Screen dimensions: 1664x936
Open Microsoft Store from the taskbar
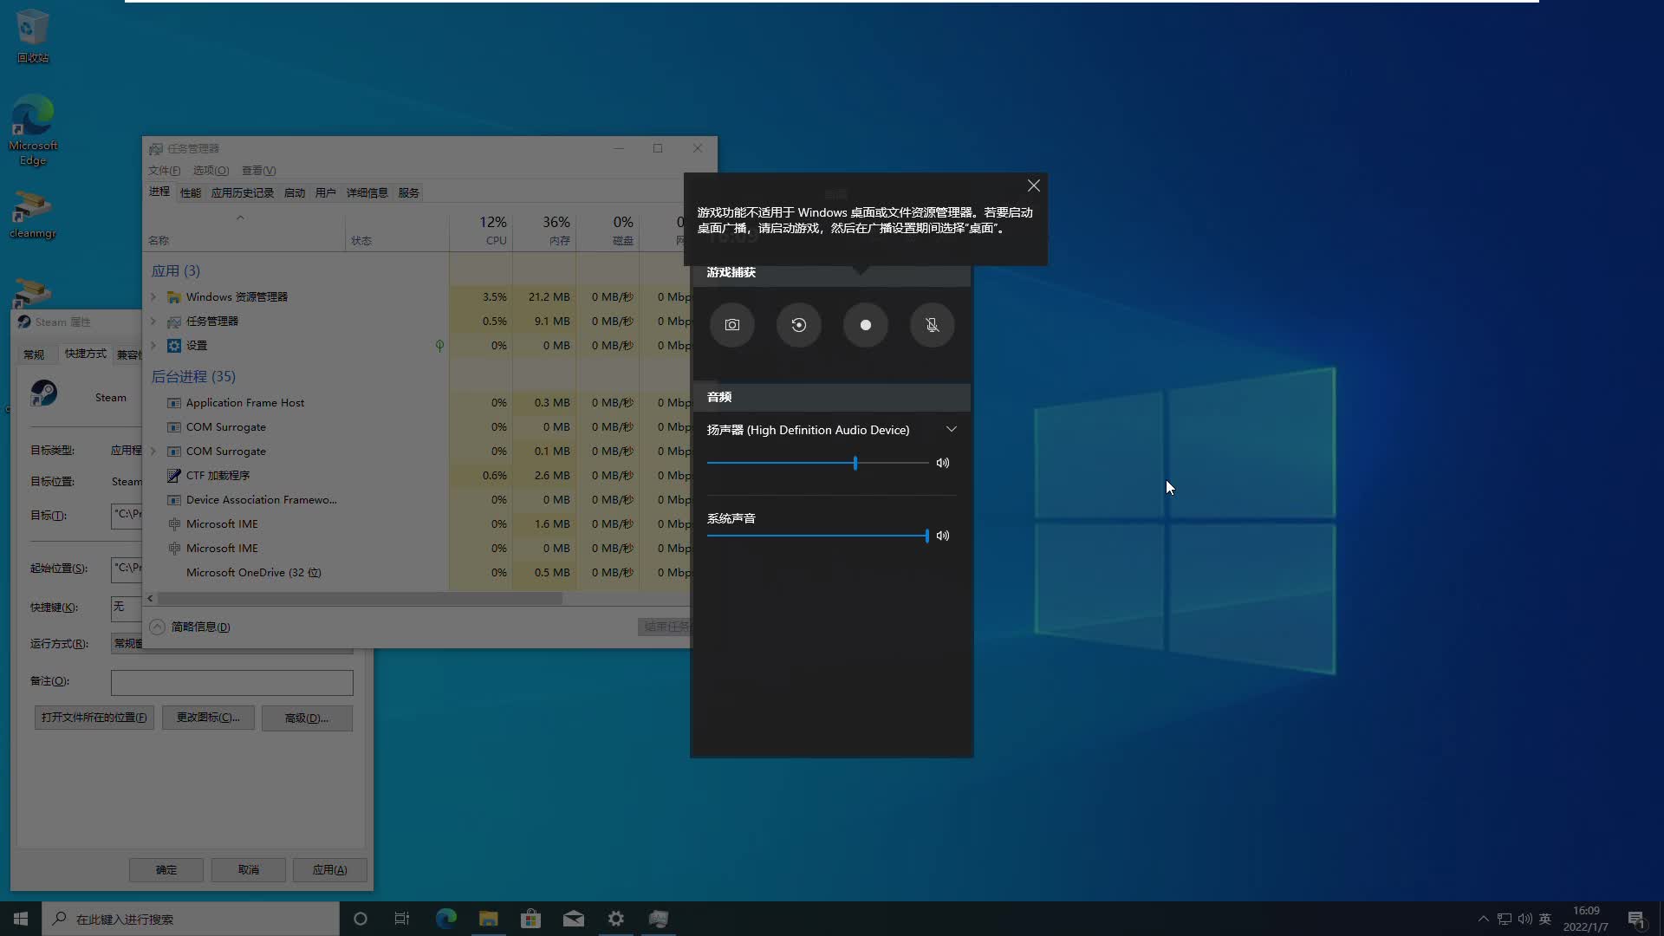click(530, 919)
